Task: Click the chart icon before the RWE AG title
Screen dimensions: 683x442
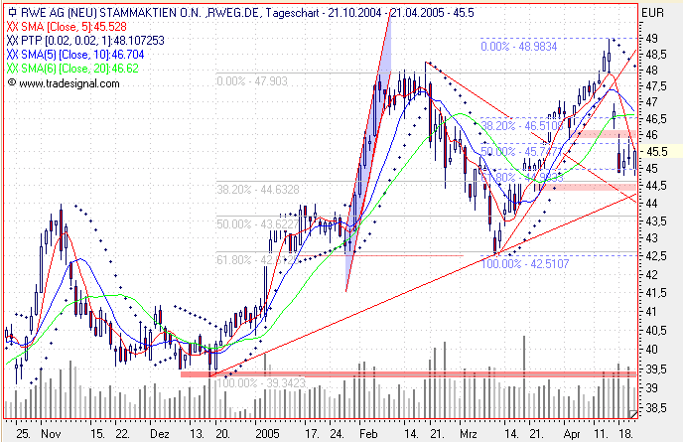Action: coord(13,12)
